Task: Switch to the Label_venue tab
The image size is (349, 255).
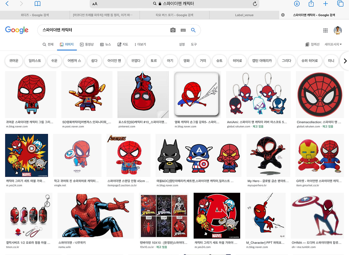Action: 244,15
